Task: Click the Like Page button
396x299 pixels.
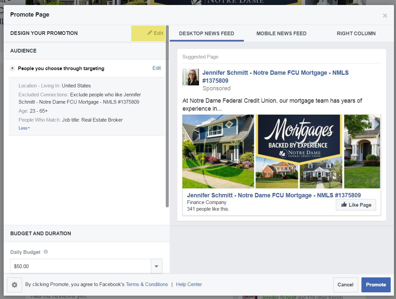Action: (356, 205)
